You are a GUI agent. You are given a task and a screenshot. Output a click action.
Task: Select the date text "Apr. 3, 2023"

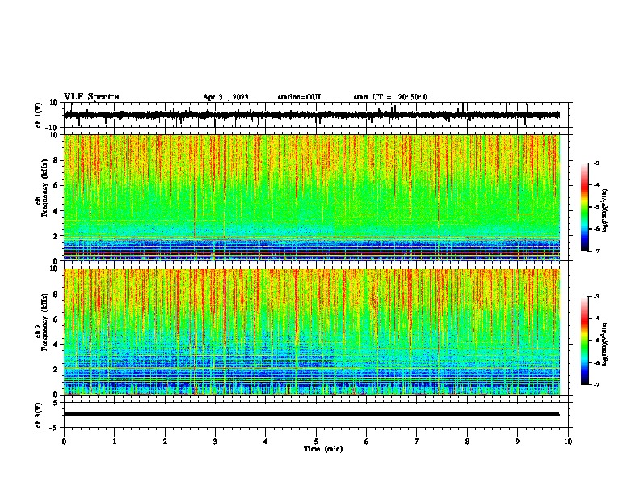[225, 97]
